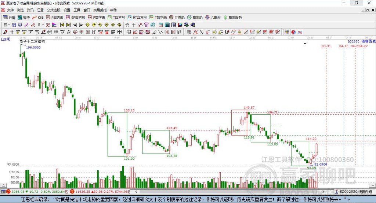This screenshot has height=203, width=376.
Task: Click the horizontal scrollbar left arrow
Action: coord(136,192)
